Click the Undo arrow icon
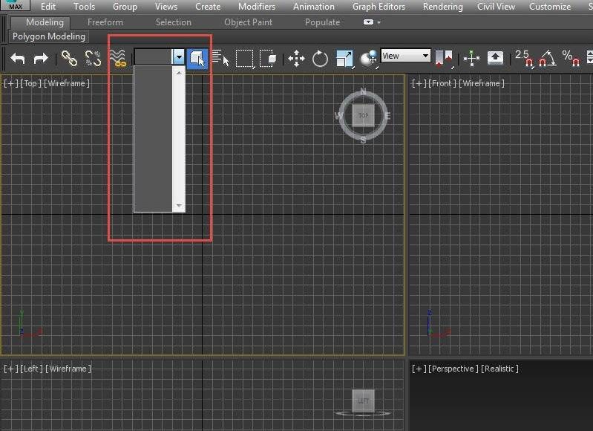The image size is (593, 431). click(18, 58)
